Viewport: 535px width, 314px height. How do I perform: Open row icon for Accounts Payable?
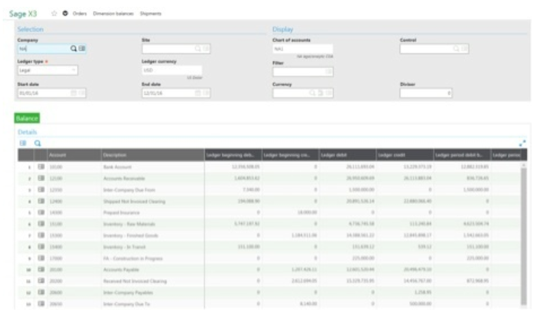tap(41, 270)
